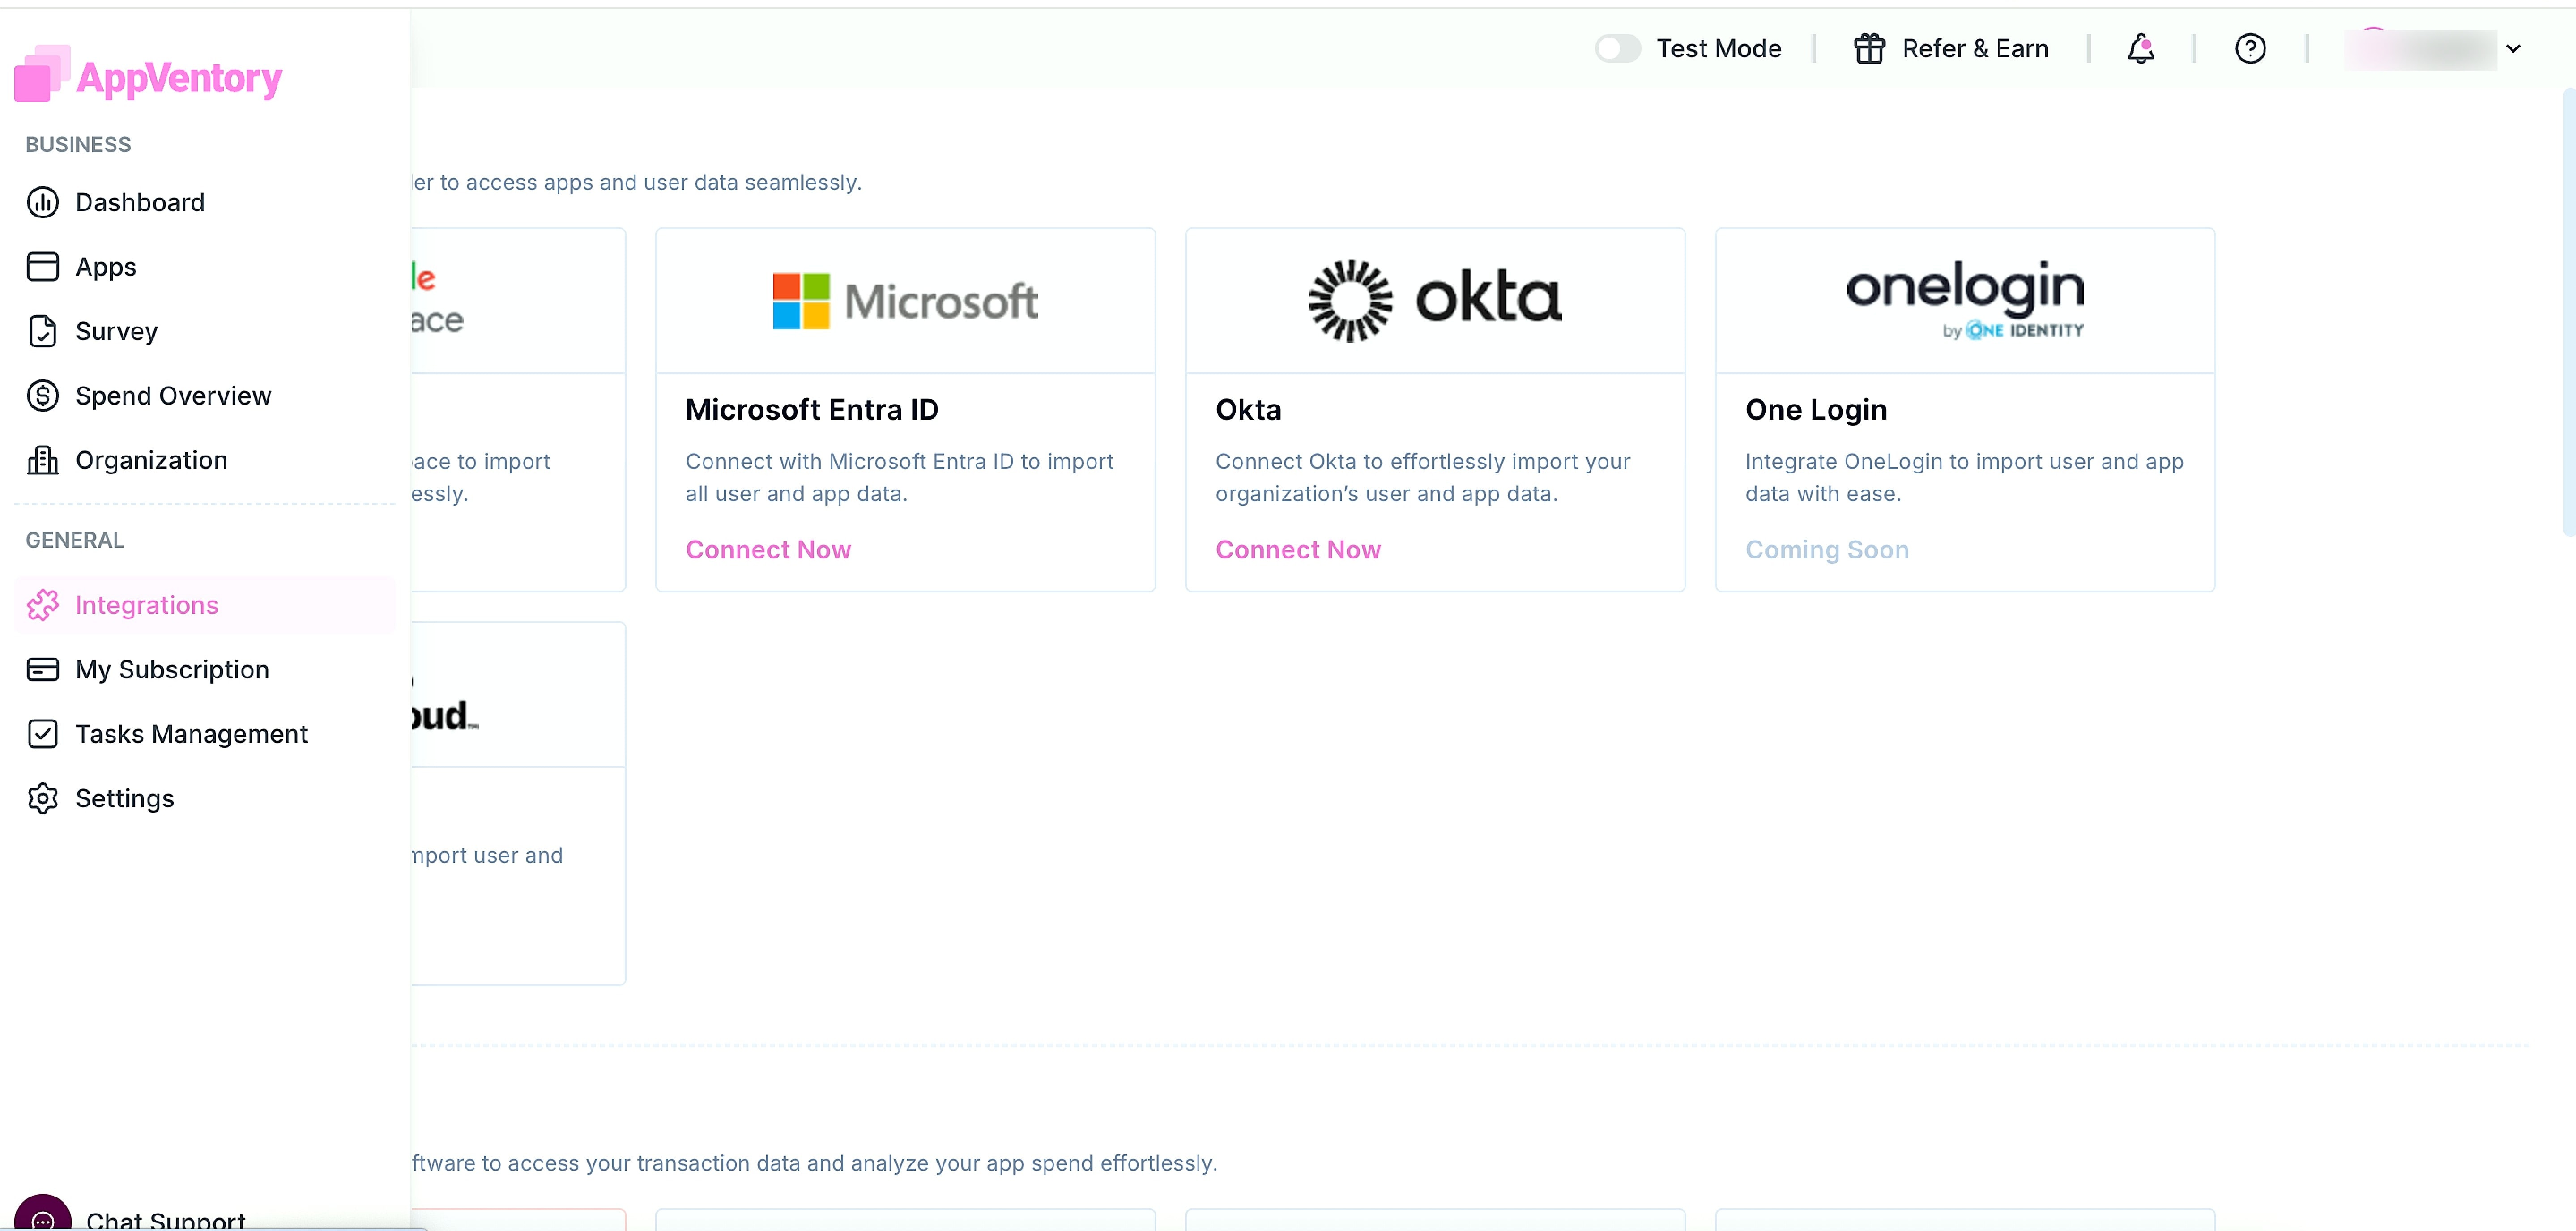Click the Microsoft Entra ID card title

point(812,410)
